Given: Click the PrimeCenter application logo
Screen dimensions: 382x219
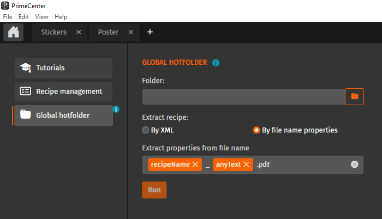Looking at the screenshot, I should 5,5.
